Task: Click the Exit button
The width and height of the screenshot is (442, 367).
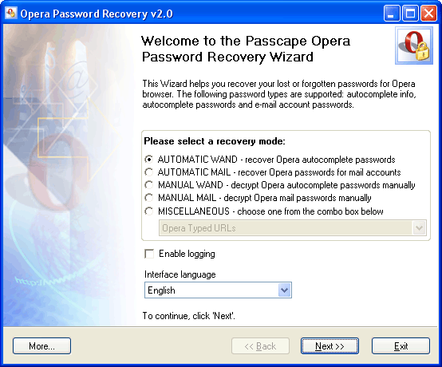Action: [x=401, y=346]
